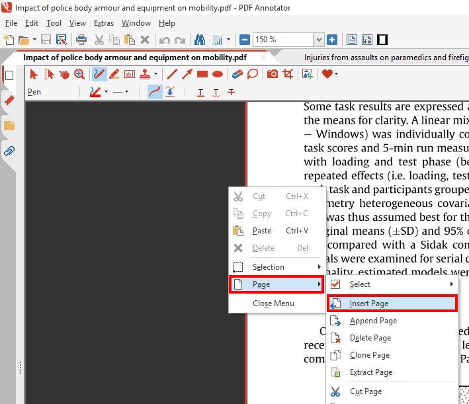Click the Print icon
This screenshot has width=469, height=404.
click(x=81, y=40)
